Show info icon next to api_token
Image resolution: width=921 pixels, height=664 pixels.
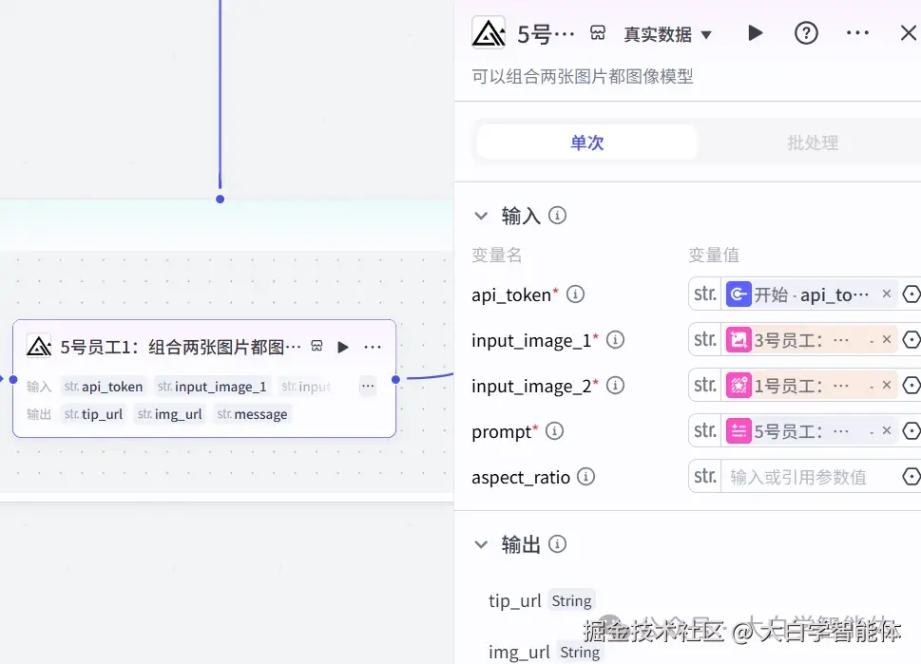[575, 294]
